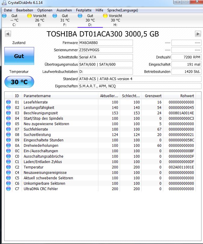Select raw value 0000000000BF
Screen dimensions: 203x244
point(181,151)
